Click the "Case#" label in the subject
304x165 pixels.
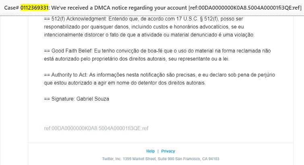tap(11, 8)
